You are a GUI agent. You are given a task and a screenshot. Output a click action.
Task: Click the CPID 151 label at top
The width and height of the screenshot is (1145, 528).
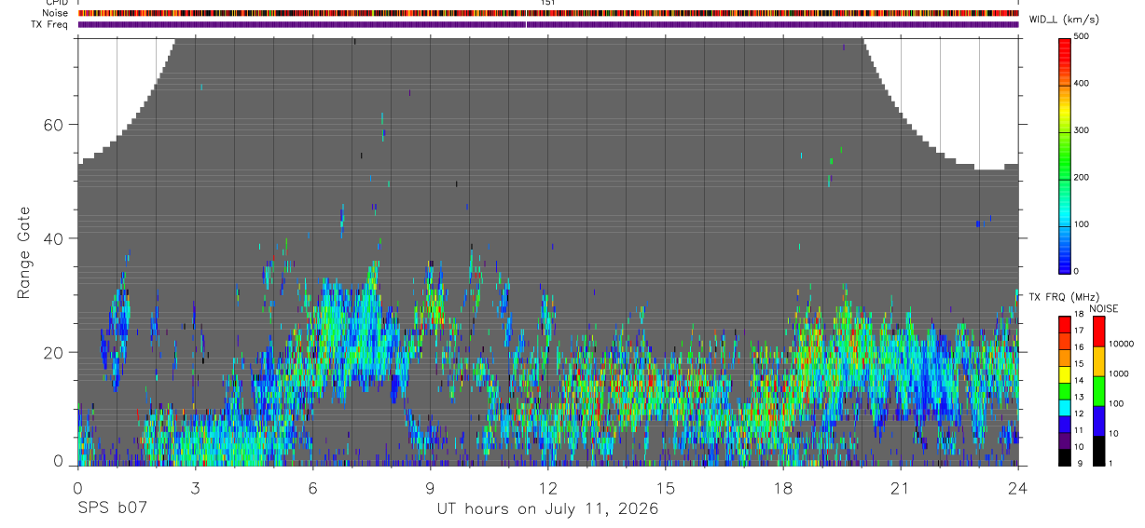[x=547, y=3]
